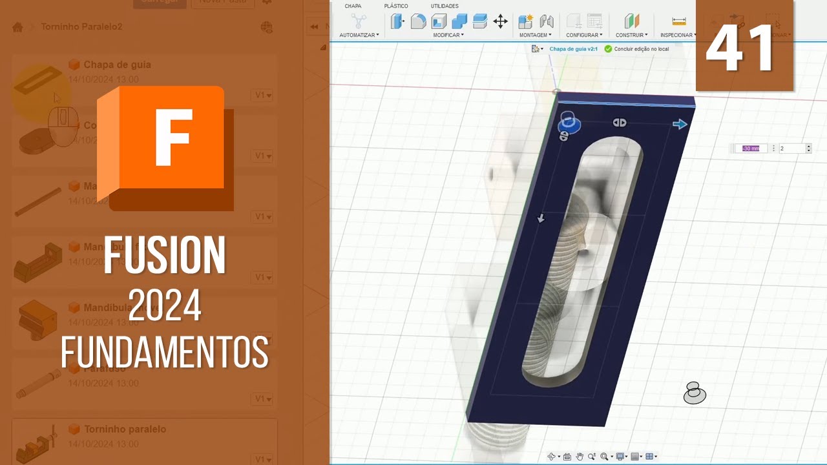Viewport: 827px width, 465px height.
Task: Click the Torninho paralelo file name
Action: tap(125, 429)
